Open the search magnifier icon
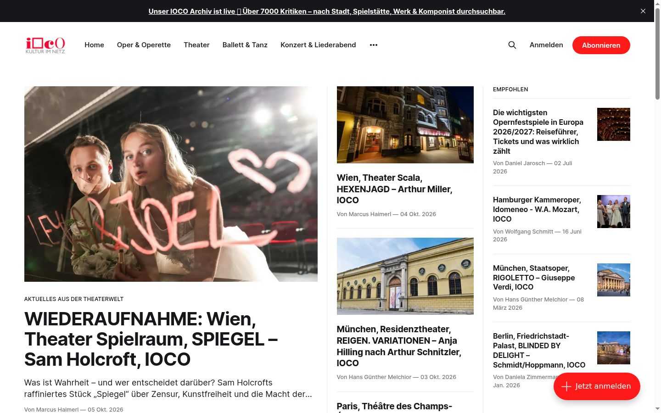Screen dimensions: 661x413 512,45
